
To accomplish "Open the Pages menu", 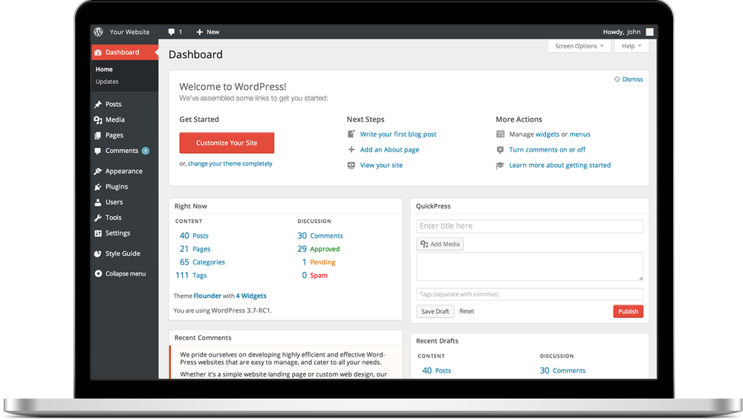I will (x=114, y=135).
